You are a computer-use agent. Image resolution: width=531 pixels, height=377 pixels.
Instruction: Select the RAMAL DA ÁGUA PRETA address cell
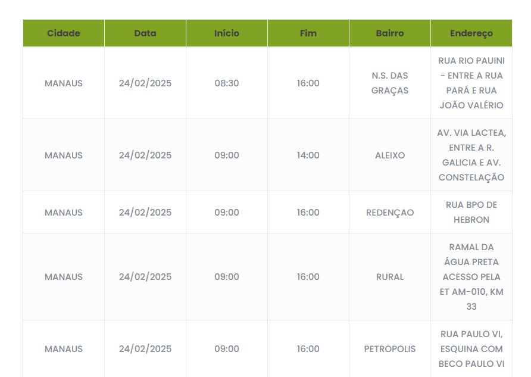(471, 277)
